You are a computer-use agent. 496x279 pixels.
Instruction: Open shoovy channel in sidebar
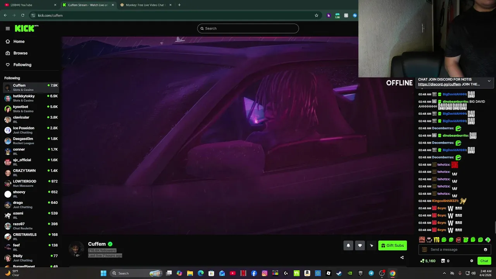(31, 194)
